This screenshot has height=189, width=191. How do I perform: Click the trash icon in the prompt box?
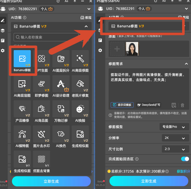pos(182,105)
